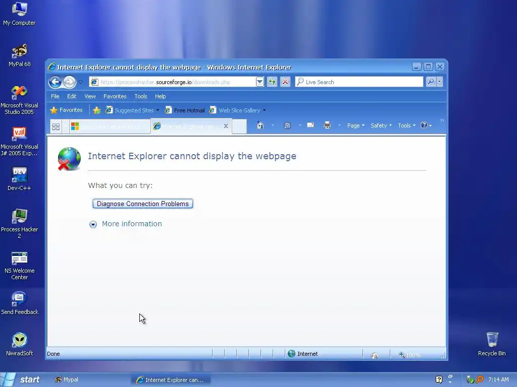517x387 pixels.
Task: Select Recycle Bin desktop icon
Action: 492,344
